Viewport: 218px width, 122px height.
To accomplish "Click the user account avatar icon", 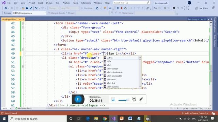I will [x=189, y=3].
